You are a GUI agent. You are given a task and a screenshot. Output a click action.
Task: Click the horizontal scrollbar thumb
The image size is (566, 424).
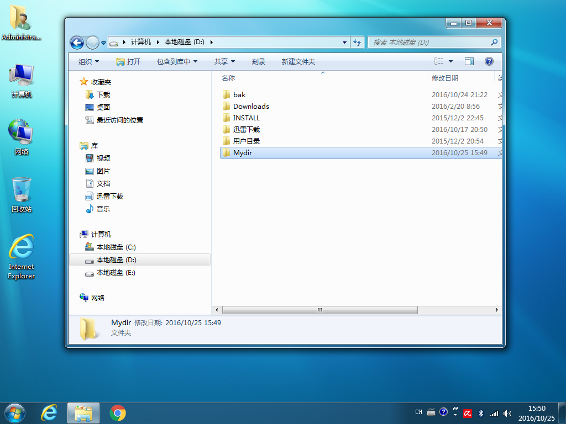click(320, 310)
